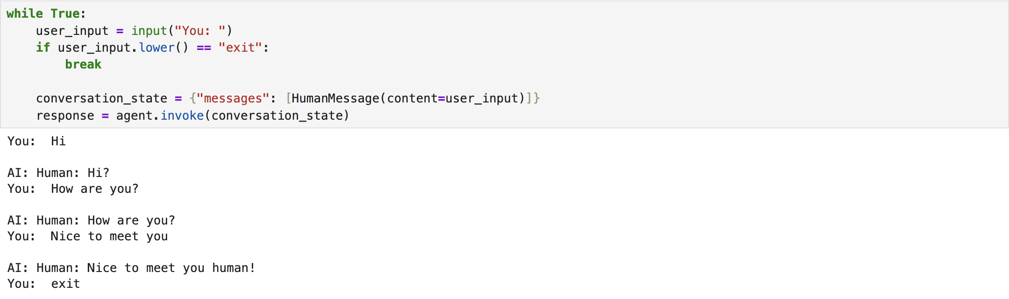Click the 'while True' keyword in code

click(x=43, y=14)
